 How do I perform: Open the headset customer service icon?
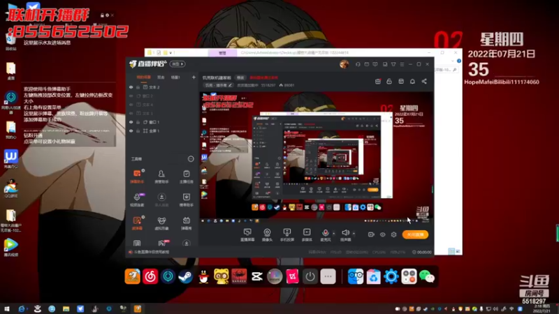(358, 64)
